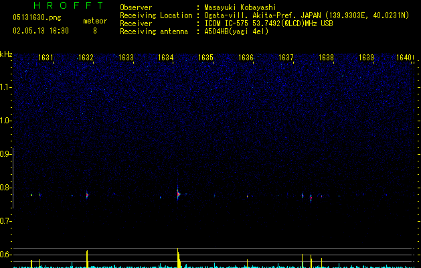
Task: Click the 1633 time marker
Action: coord(126,58)
